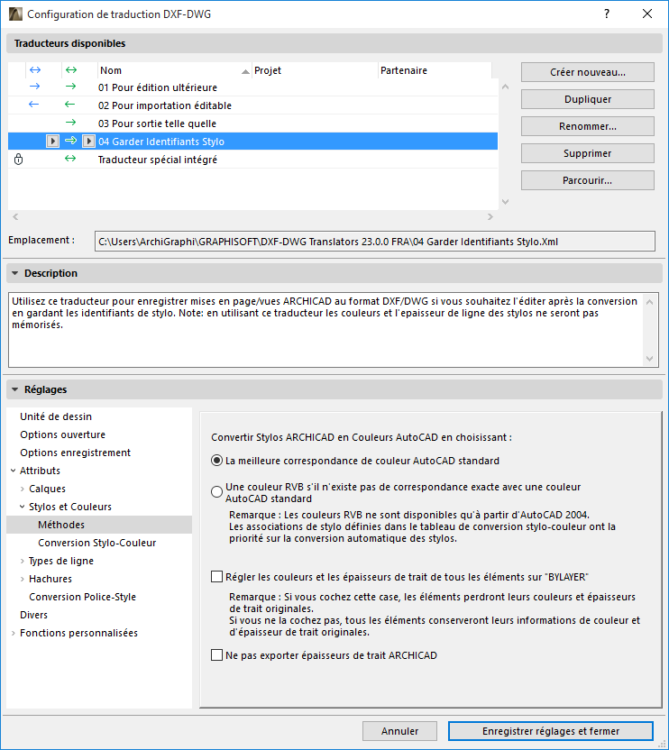
Task: Click the Renommer... button
Action: tap(588, 126)
